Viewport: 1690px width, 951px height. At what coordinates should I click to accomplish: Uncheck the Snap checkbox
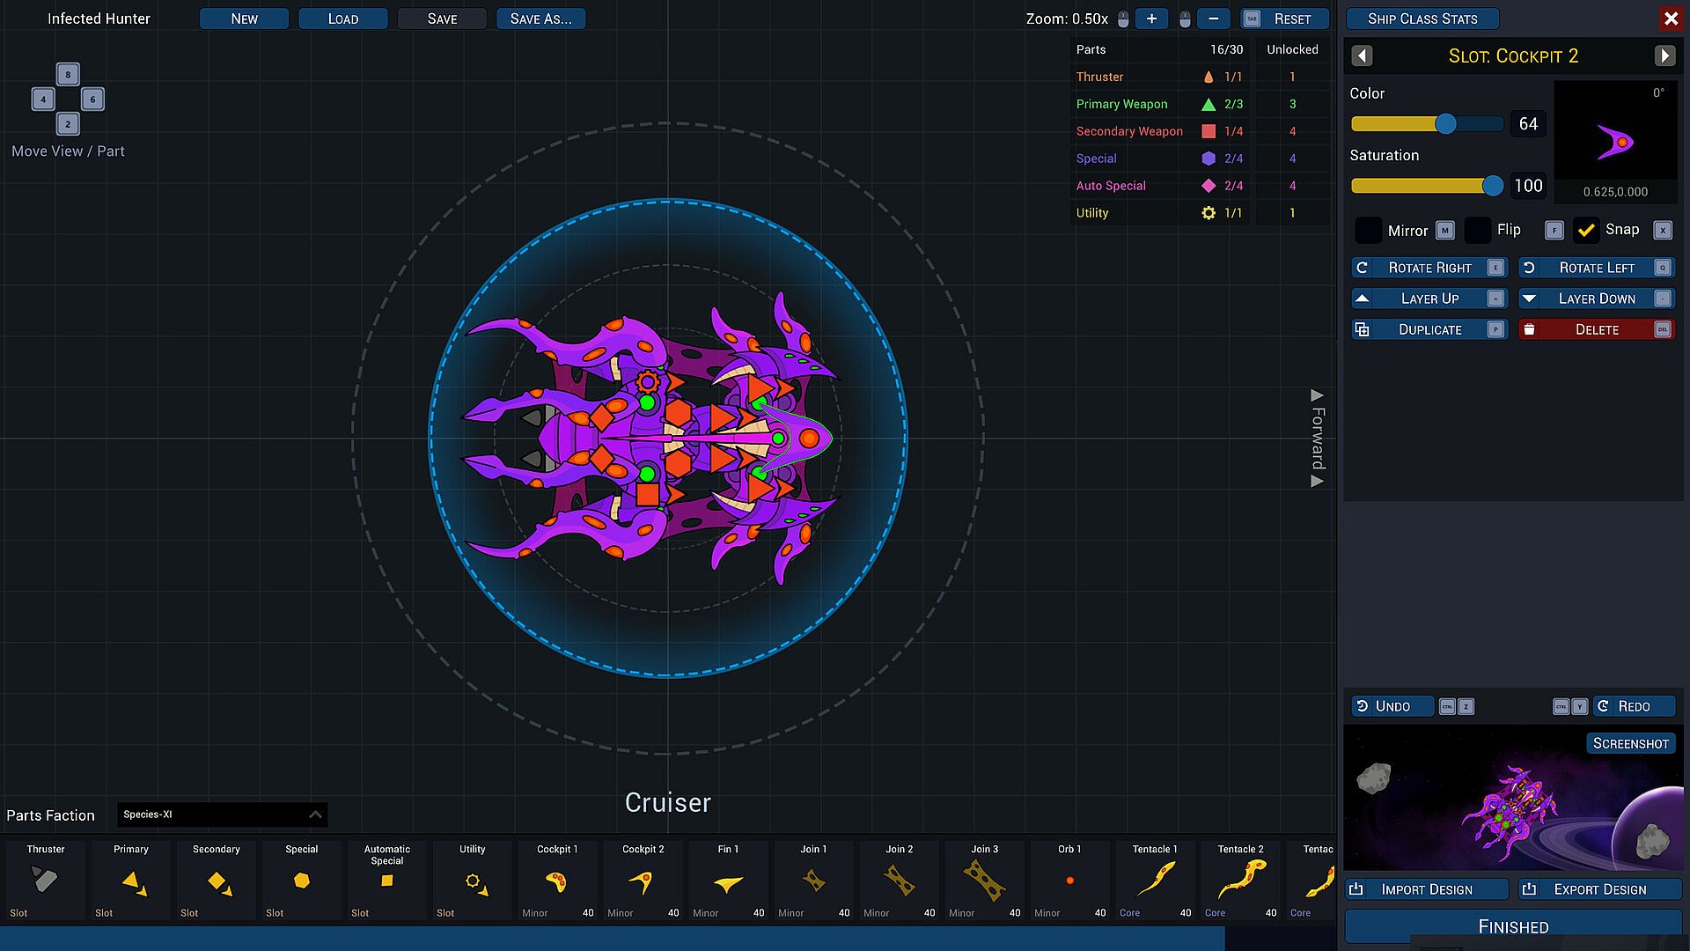(x=1586, y=230)
